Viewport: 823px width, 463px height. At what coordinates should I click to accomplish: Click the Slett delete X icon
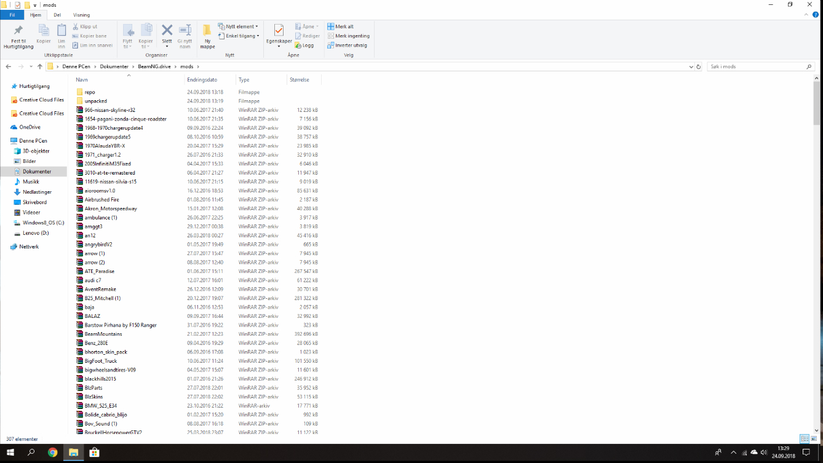point(167,30)
